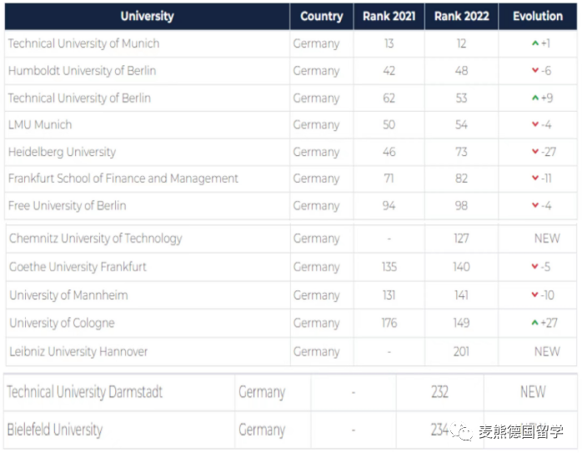Click red down arrow in LMU Munich row
The width and height of the screenshot is (582, 458).
[534, 124]
